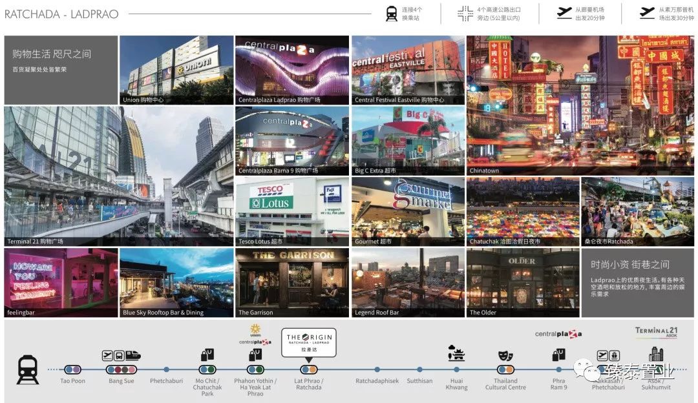Image resolution: width=698 pixels, height=403 pixels.
Task: Open the Tesco Lotus supermarket photo
Action: coord(292,211)
